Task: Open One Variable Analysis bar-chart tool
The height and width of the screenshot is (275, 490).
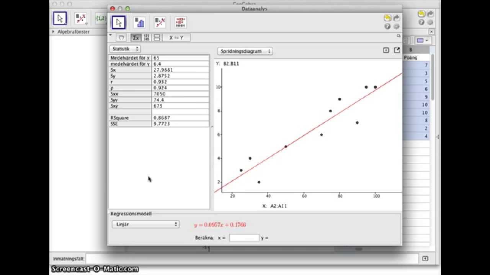Action: click(139, 23)
